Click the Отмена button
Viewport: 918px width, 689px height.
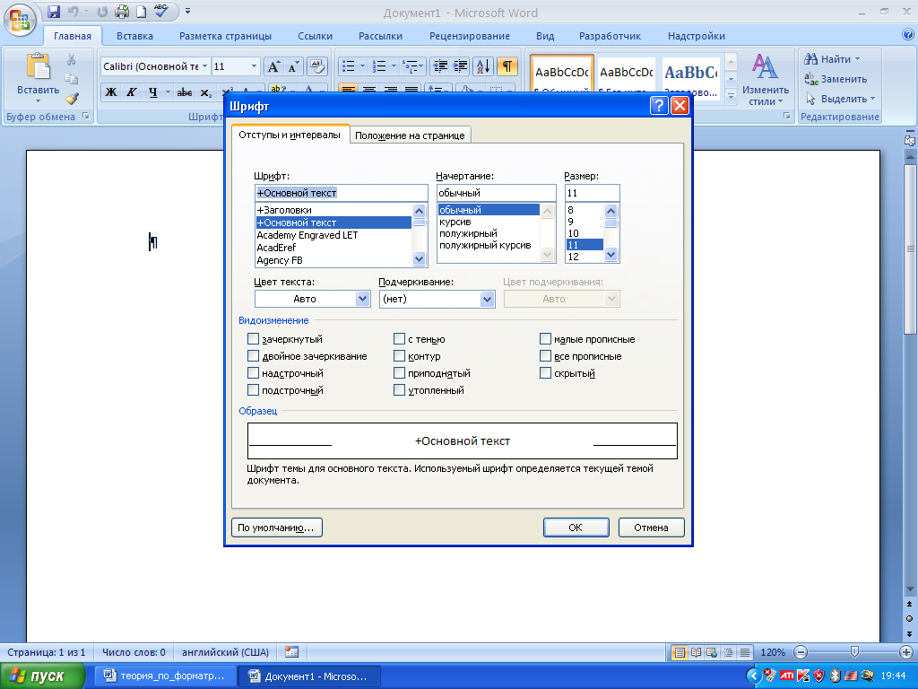[651, 528]
